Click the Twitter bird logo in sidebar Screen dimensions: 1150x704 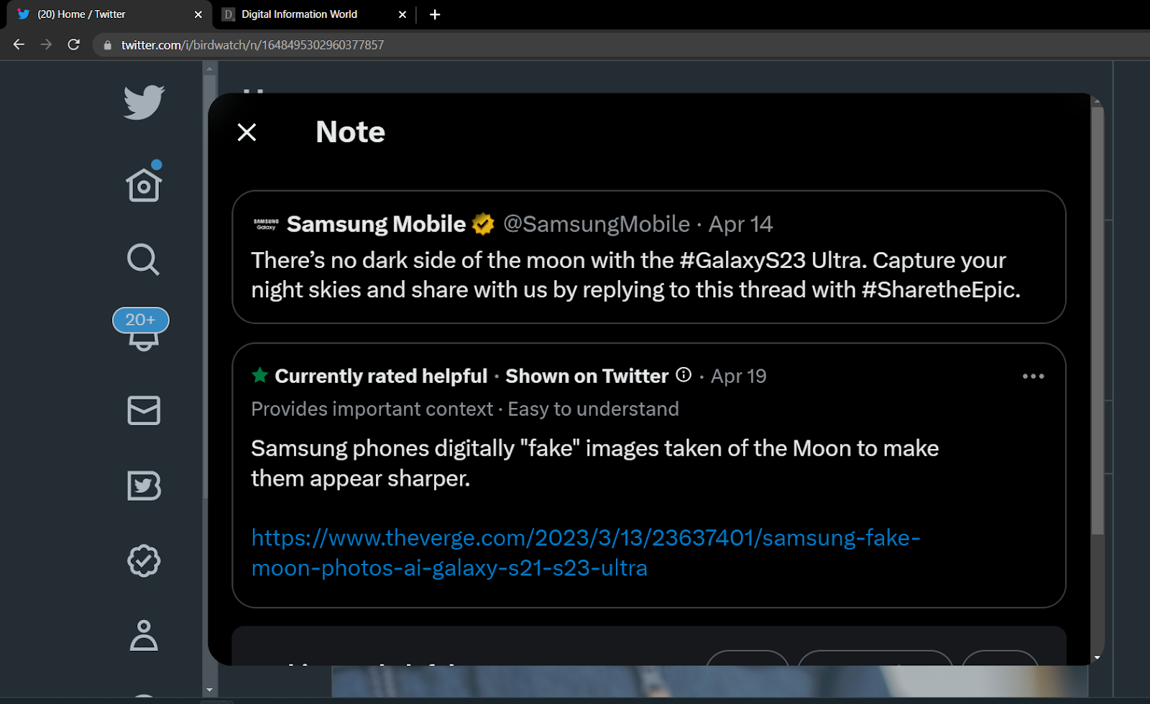point(144,102)
